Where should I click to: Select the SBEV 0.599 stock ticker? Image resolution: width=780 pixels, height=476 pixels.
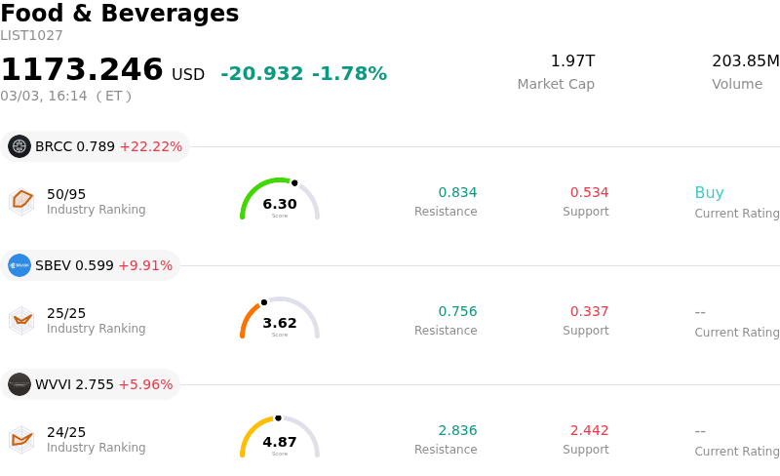point(74,265)
